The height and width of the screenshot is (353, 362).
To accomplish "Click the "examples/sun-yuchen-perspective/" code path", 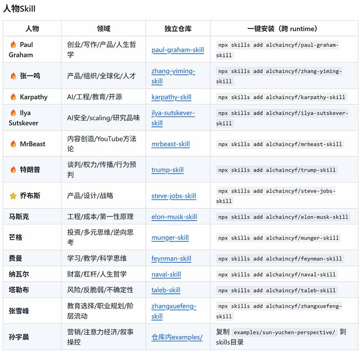I will pos(284,332).
